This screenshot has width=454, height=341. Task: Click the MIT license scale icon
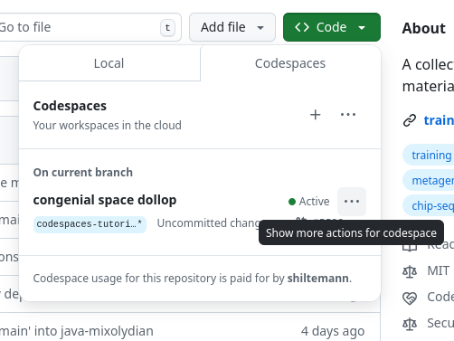410,271
